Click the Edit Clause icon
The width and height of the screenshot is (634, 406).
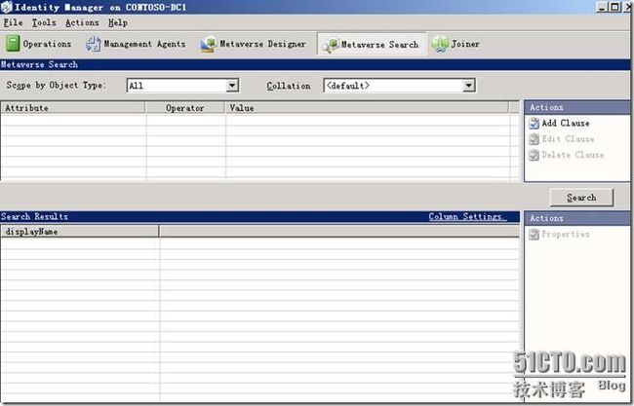[x=534, y=139]
